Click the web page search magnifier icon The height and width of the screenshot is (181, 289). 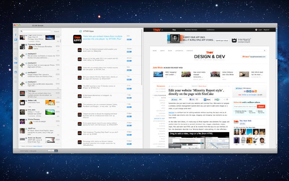pos(264,50)
